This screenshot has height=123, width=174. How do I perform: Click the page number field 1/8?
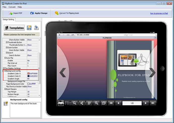(x=132, y=103)
